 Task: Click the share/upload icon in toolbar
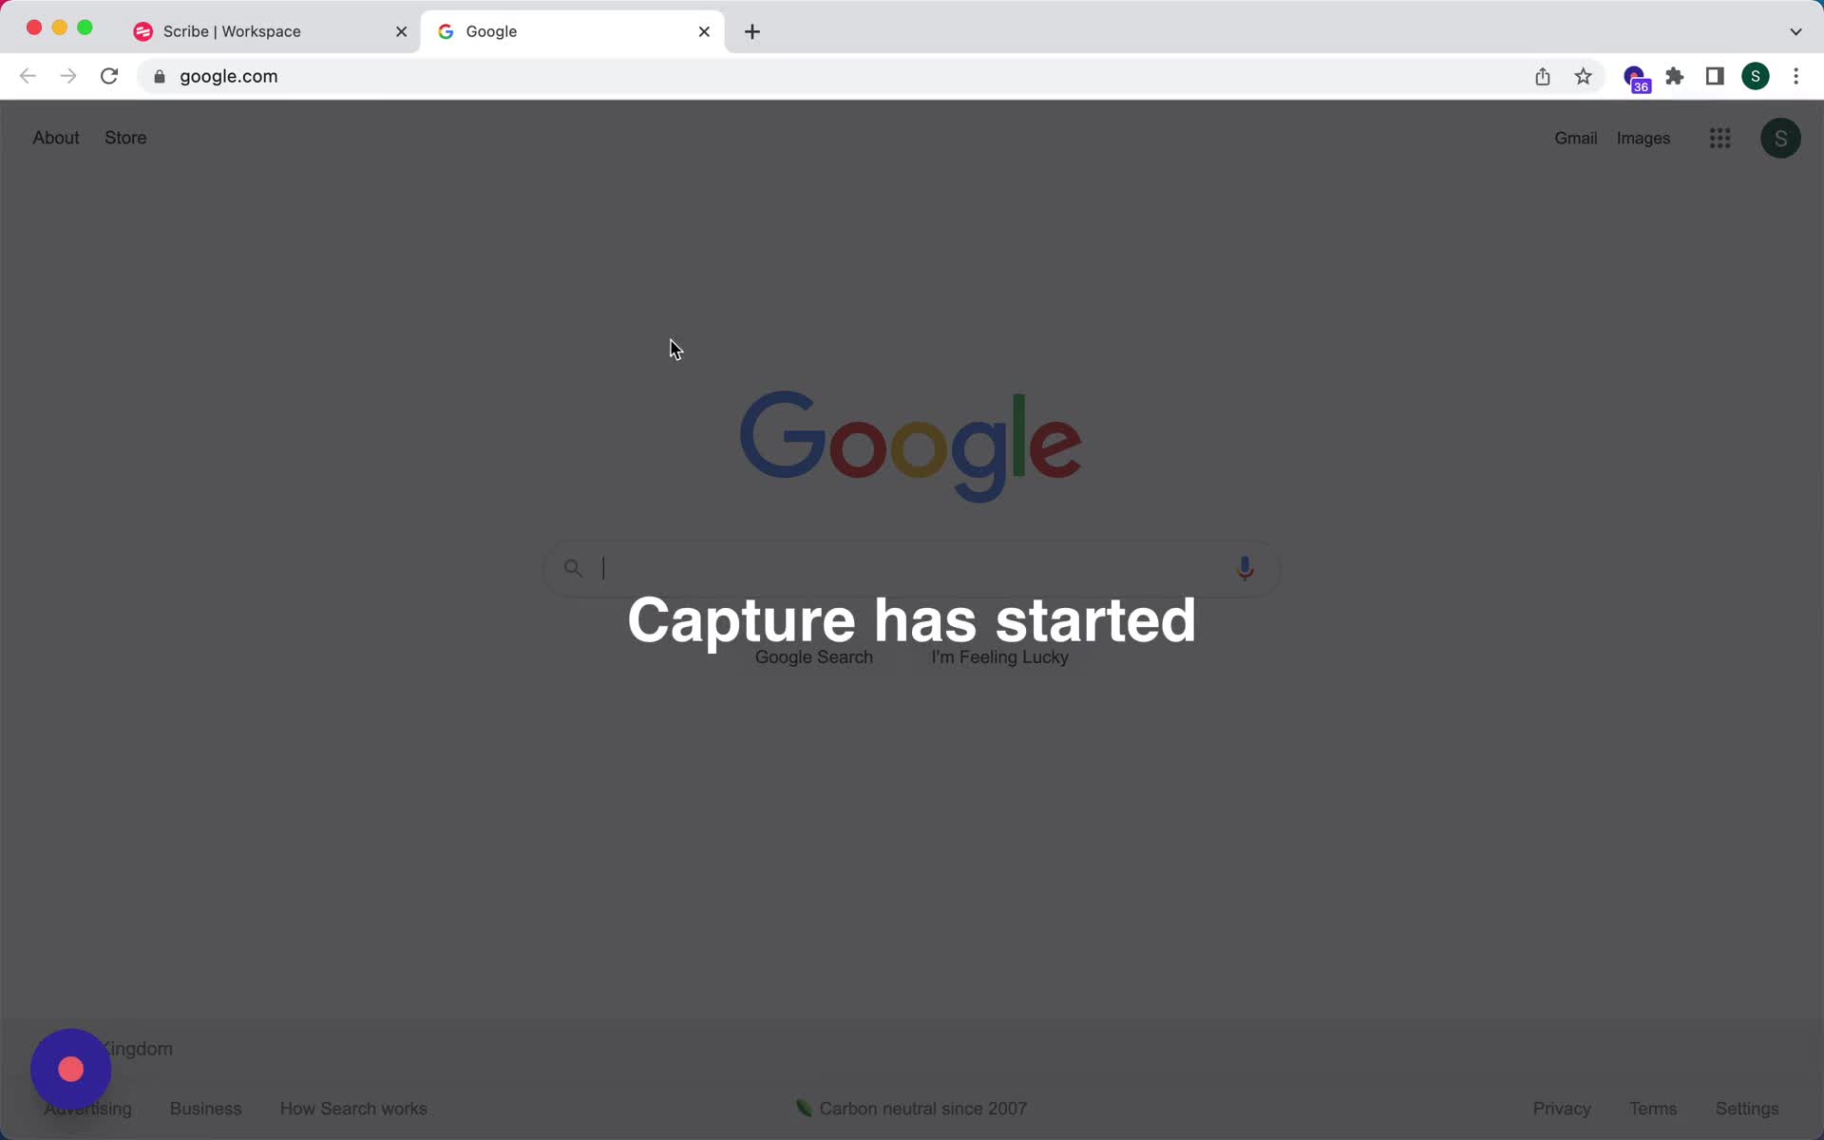click(1543, 76)
